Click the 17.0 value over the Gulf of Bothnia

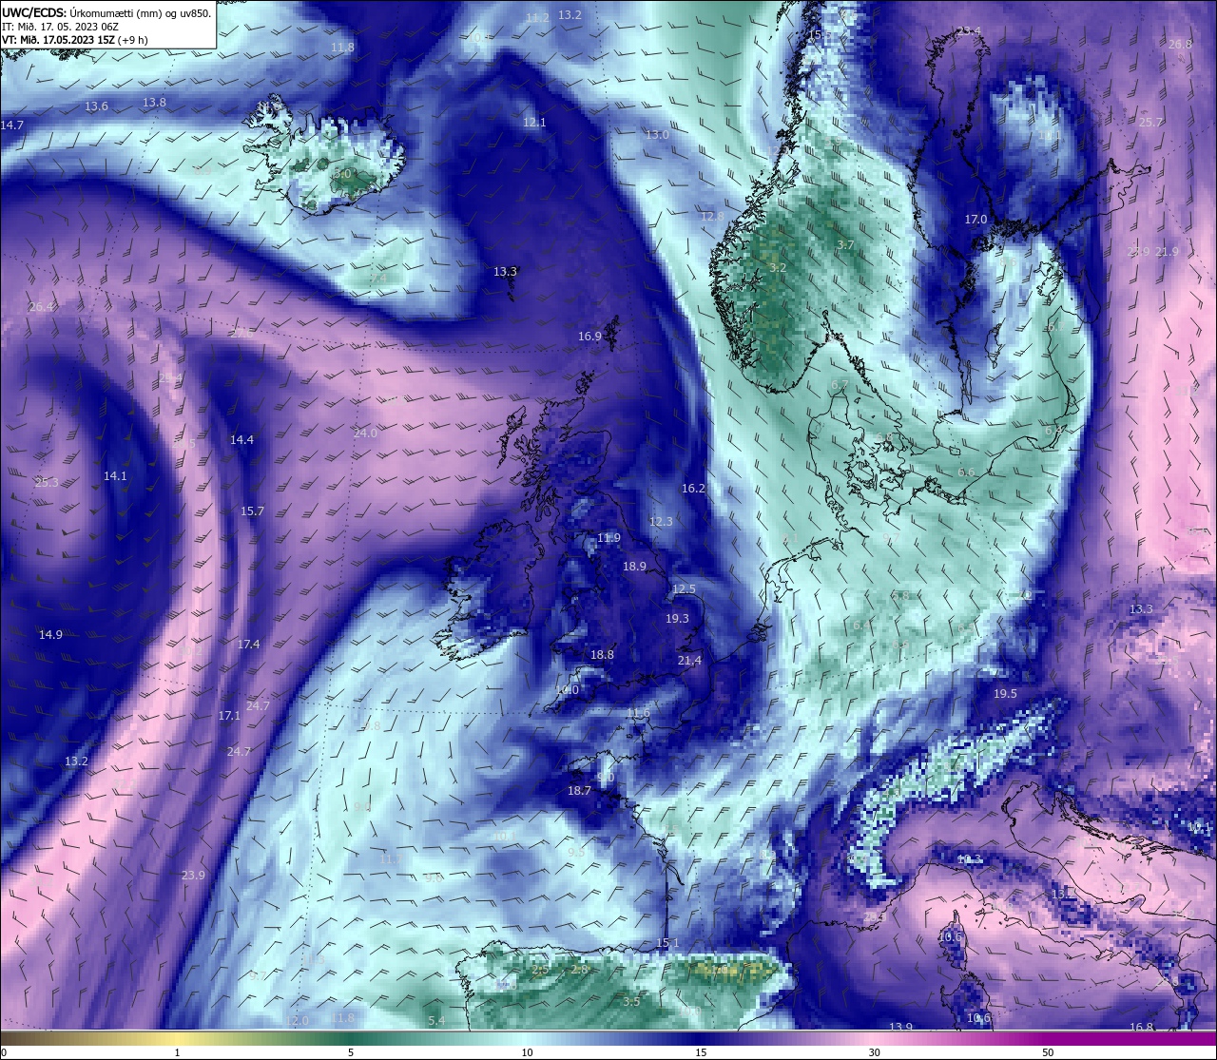pyautogui.click(x=976, y=220)
